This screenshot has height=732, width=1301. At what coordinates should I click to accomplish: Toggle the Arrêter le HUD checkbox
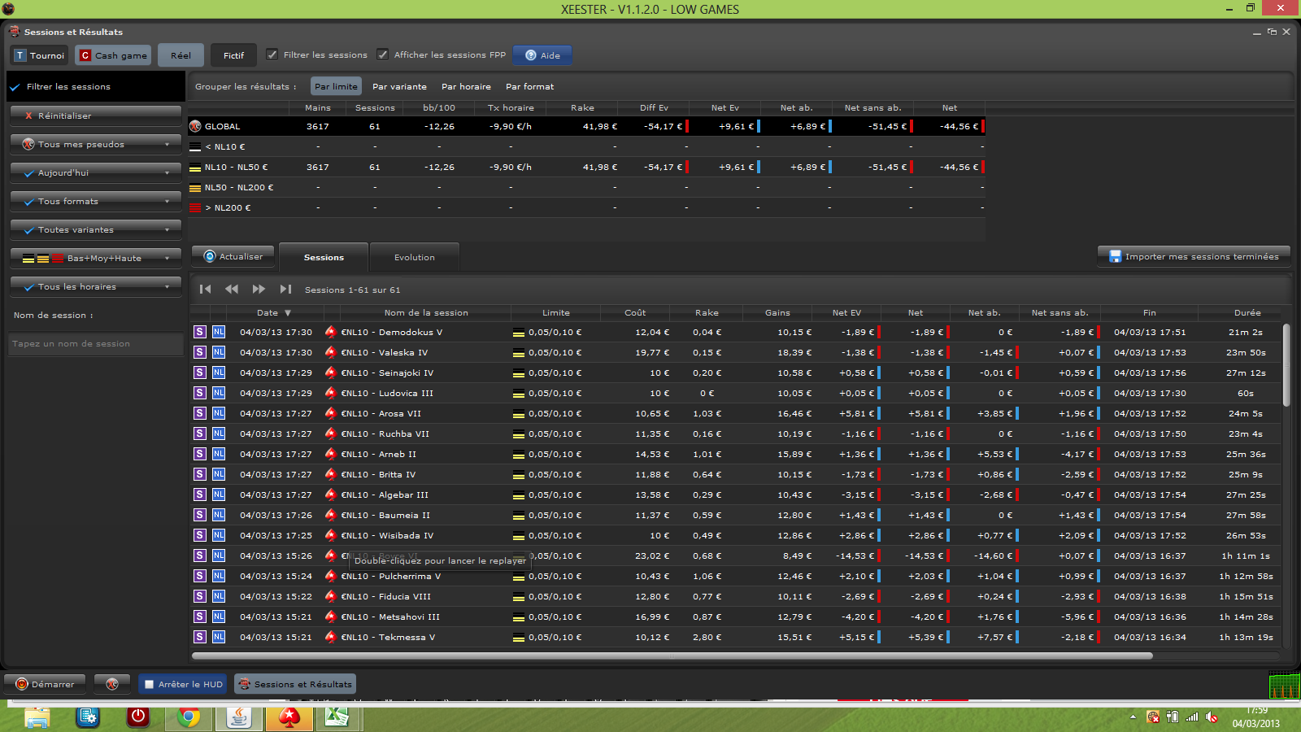tap(149, 684)
